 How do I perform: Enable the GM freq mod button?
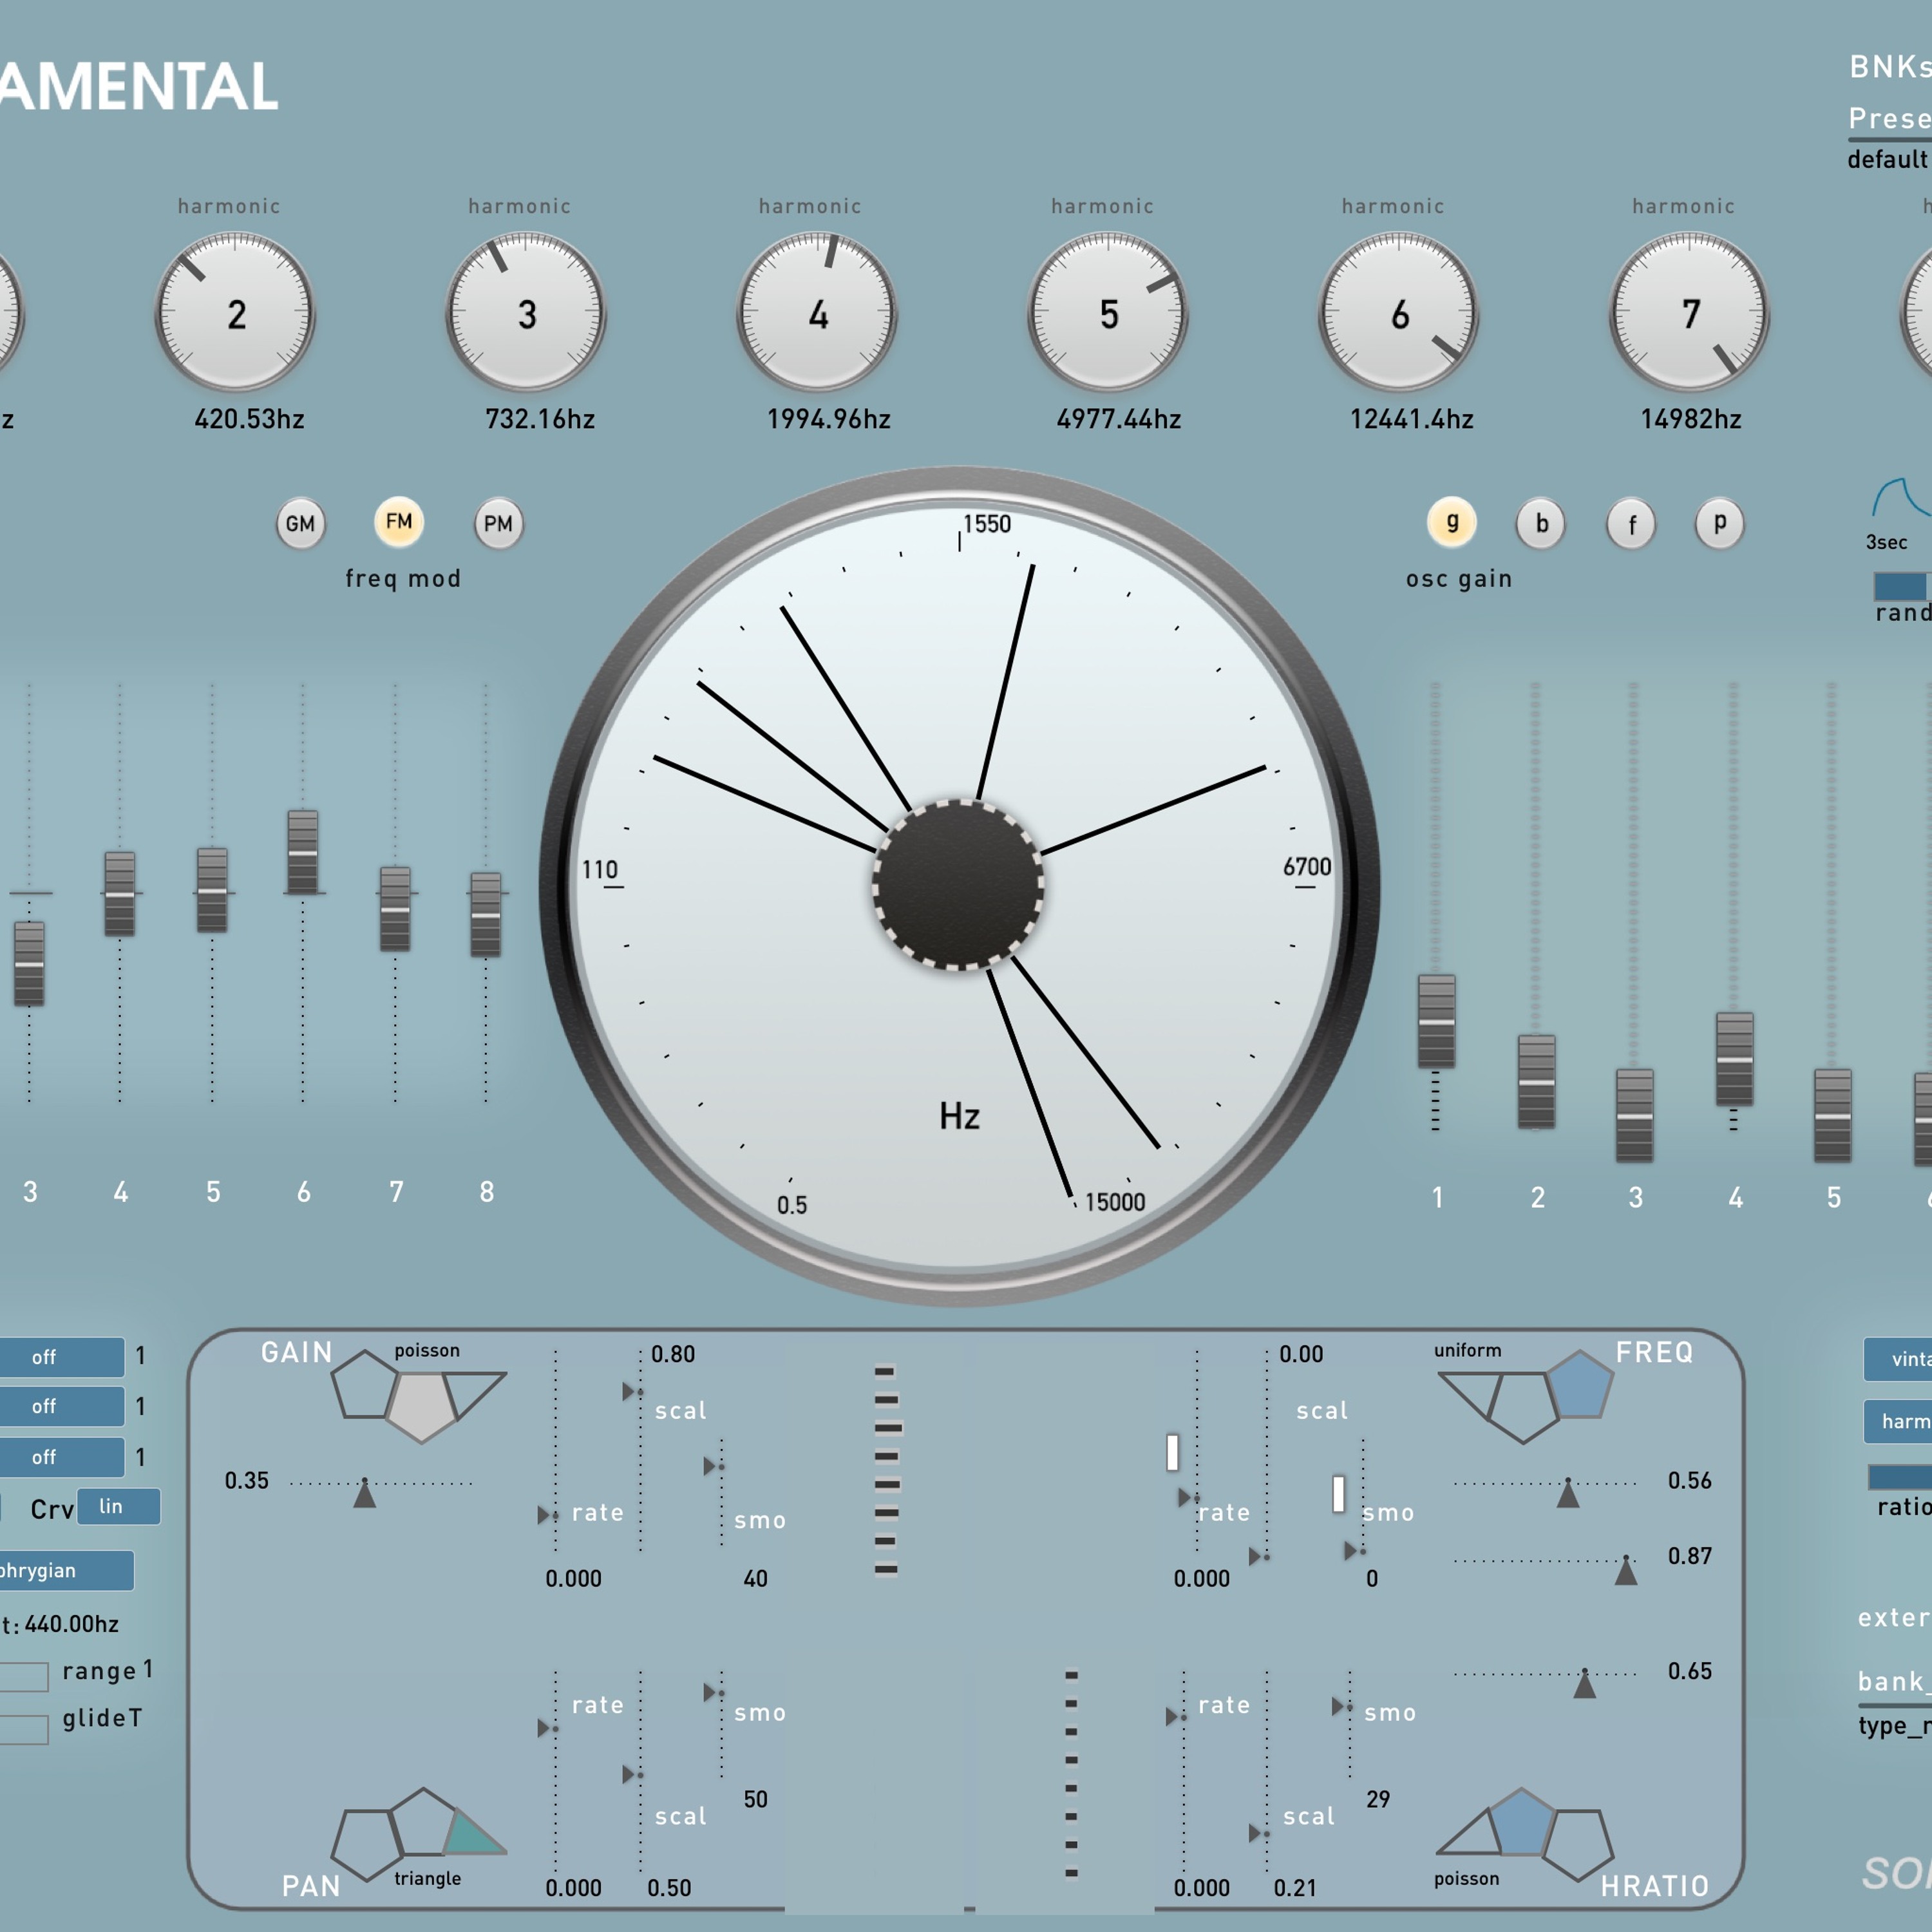coord(301,524)
